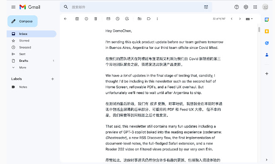Click the 'Hey DemoChen,' greeting
Image resolution: width=275 pixels, height=164 pixels.
click(118, 31)
